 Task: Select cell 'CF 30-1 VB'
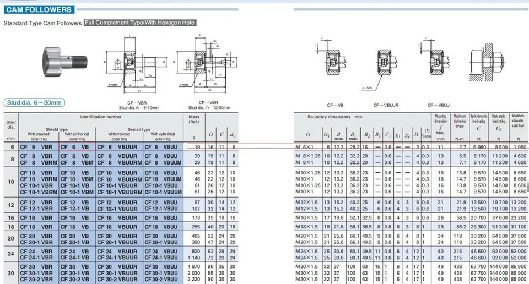tap(74, 273)
